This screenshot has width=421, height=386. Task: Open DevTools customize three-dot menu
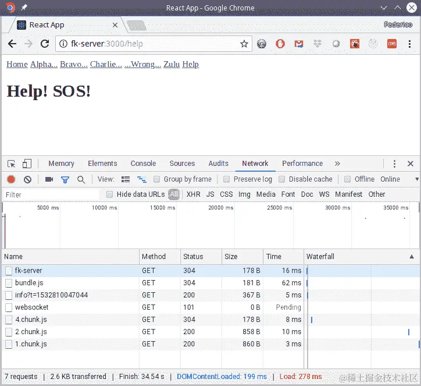coord(394,164)
